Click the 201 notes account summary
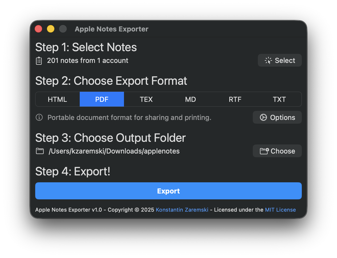The height and width of the screenshot is (258, 337). click(x=87, y=61)
